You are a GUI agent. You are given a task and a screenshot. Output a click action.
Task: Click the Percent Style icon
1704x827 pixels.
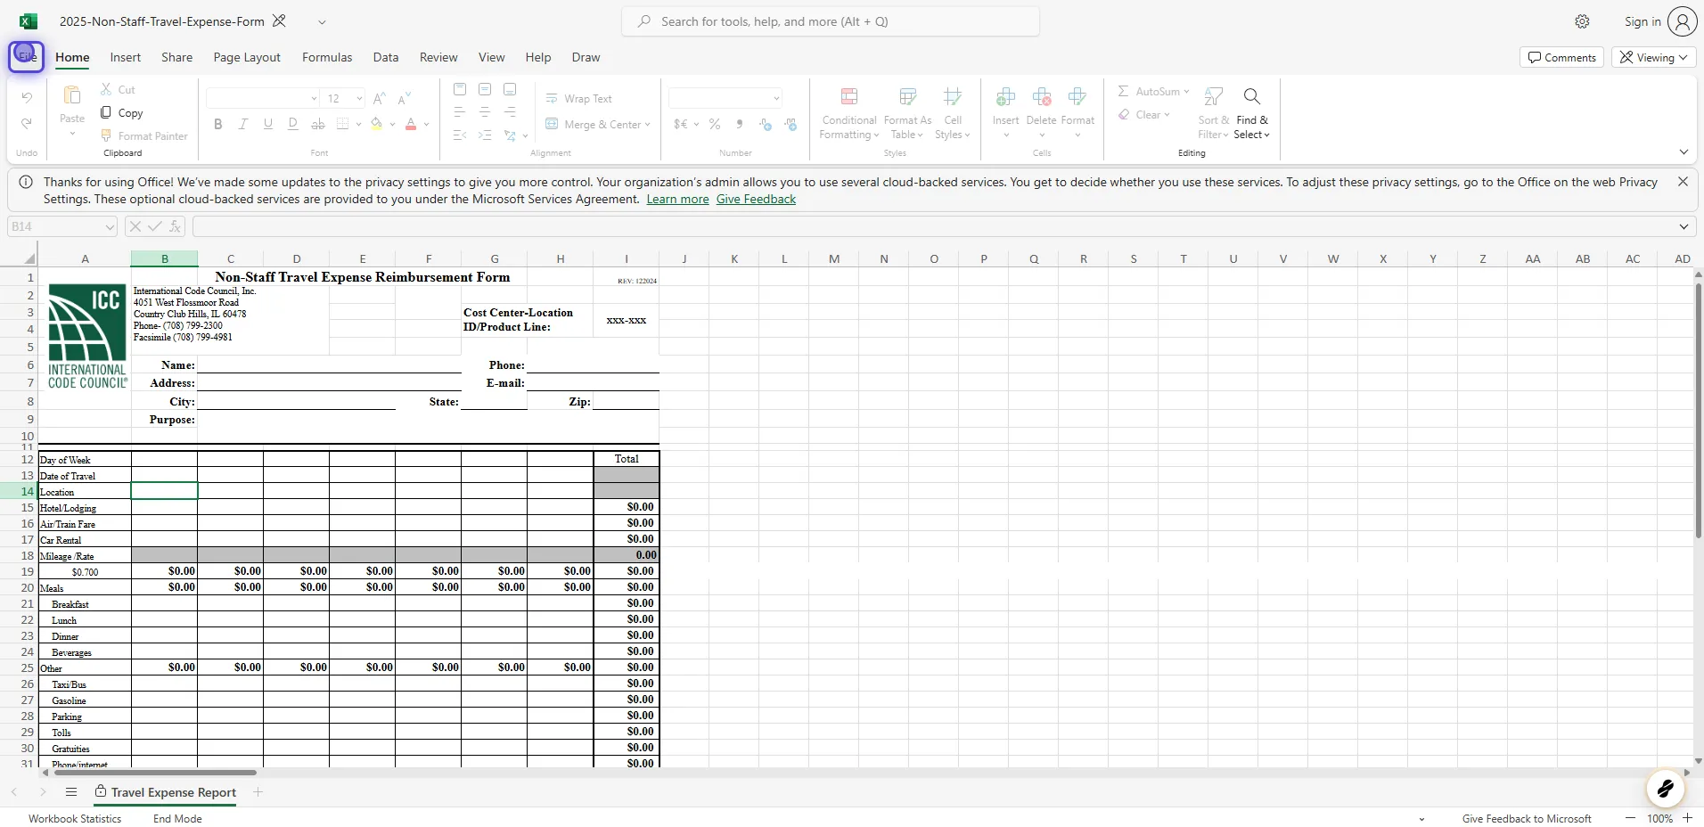click(x=714, y=124)
